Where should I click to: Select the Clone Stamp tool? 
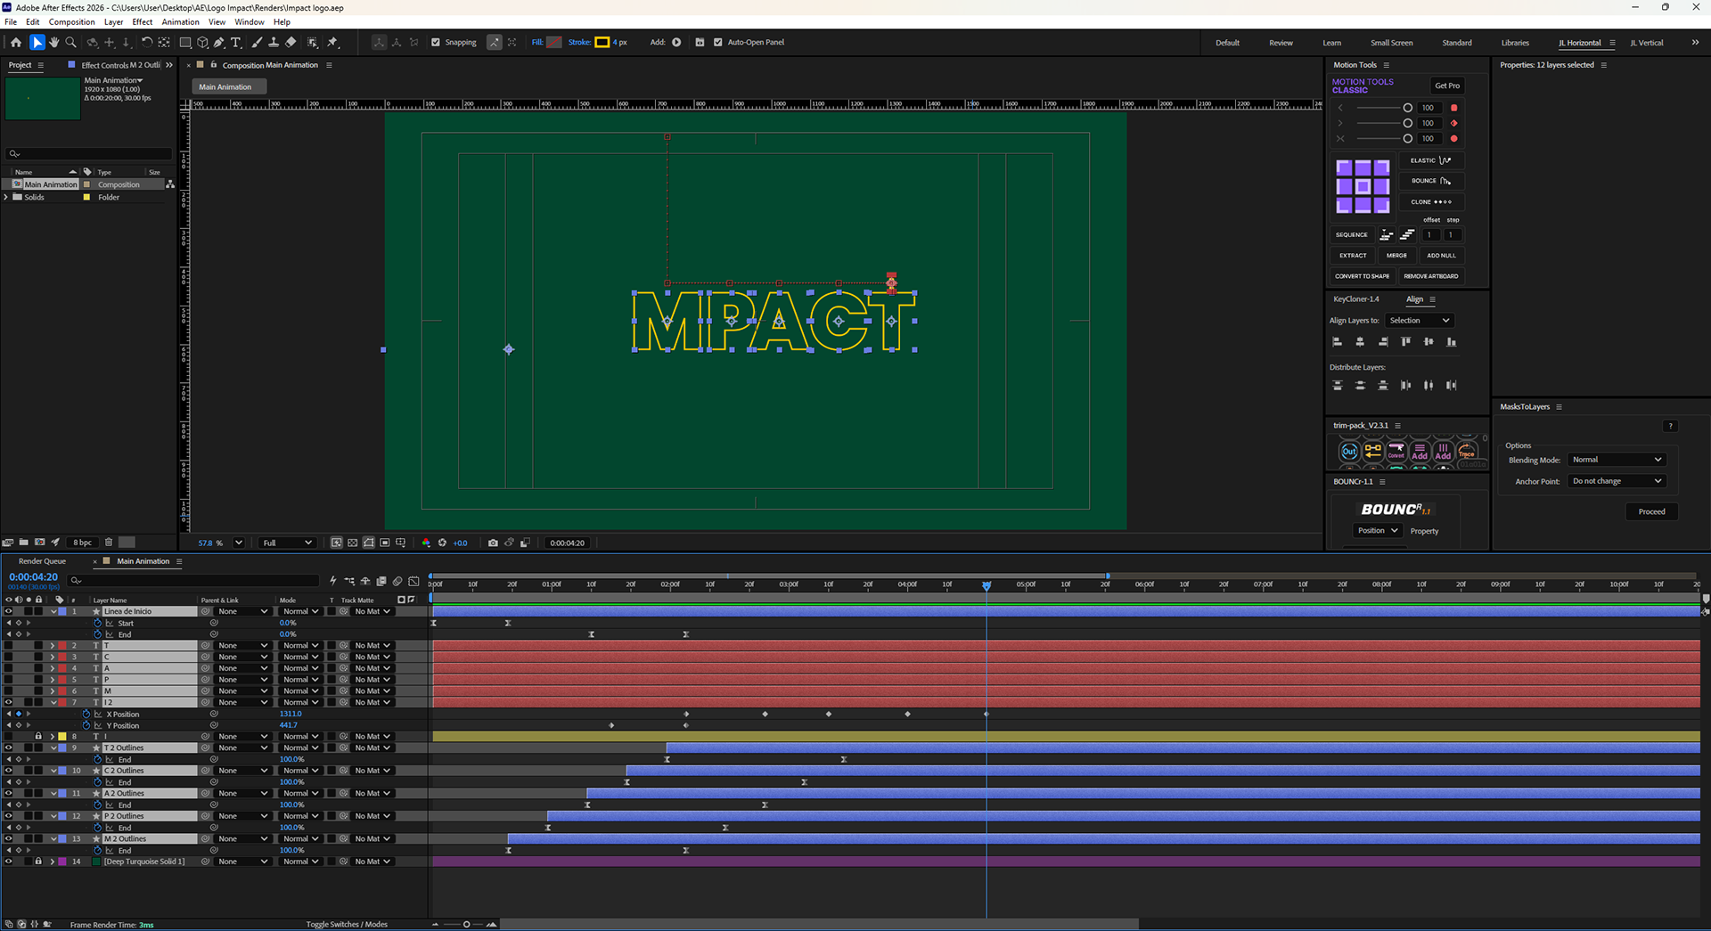[x=273, y=42]
